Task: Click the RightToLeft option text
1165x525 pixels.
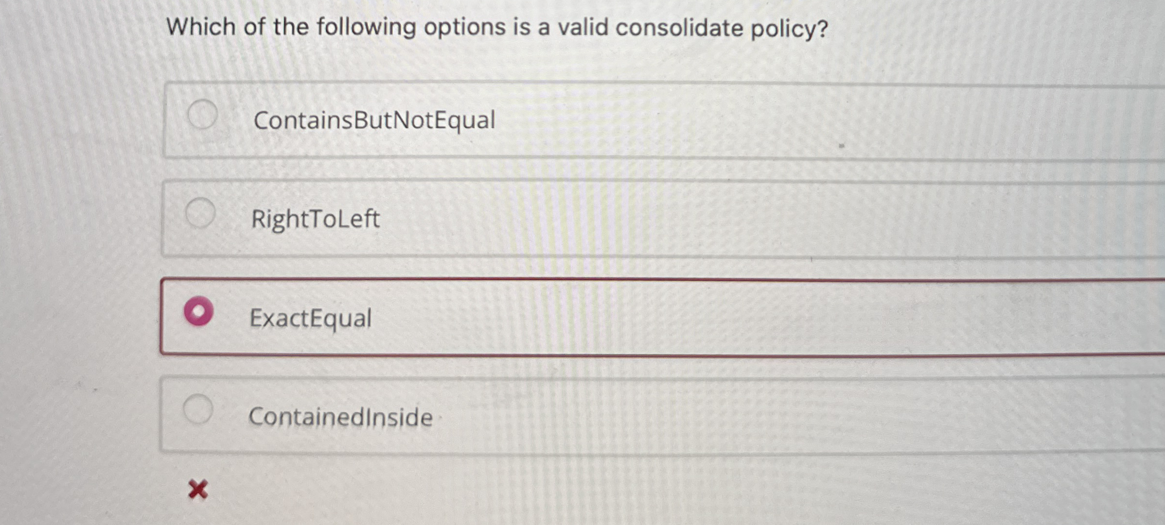Action: pyautogui.click(x=315, y=219)
